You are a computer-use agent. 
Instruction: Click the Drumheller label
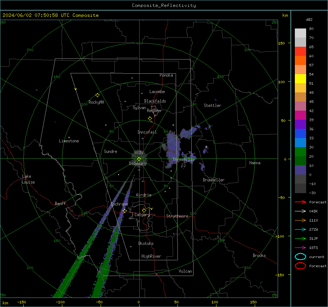(x=214, y=180)
